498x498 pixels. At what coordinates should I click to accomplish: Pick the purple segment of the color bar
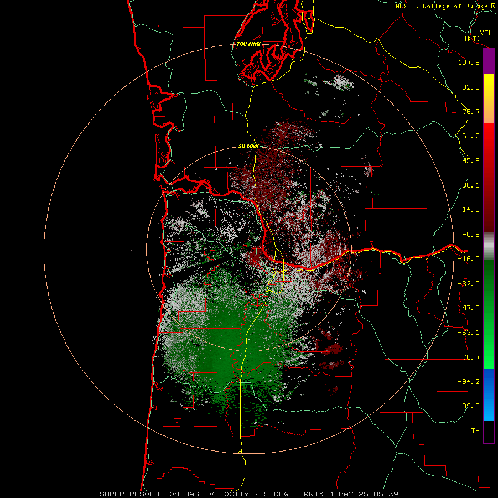point(489,62)
